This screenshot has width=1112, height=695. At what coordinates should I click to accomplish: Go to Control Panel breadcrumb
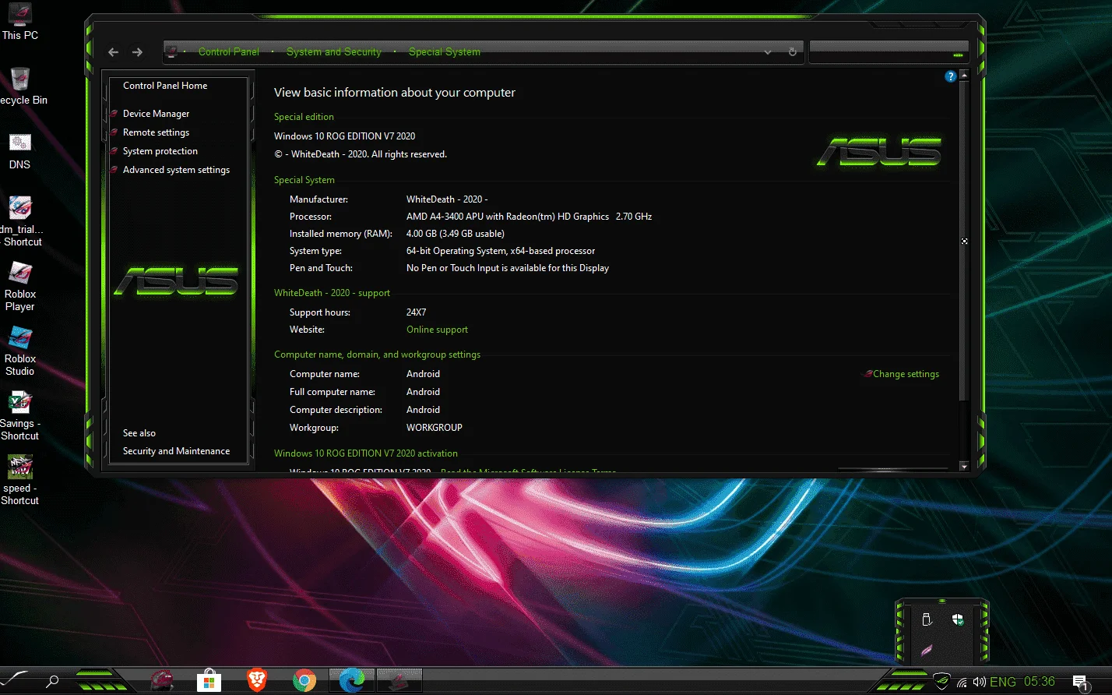point(229,51)
